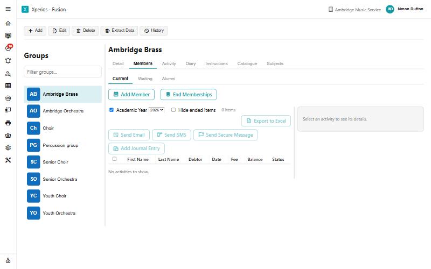
Task: Open the notifications icon with red badge
Action: (9, 48)
